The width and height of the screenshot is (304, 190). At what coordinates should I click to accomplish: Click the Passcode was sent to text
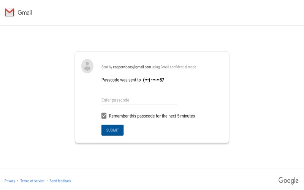tap(121, 80)
